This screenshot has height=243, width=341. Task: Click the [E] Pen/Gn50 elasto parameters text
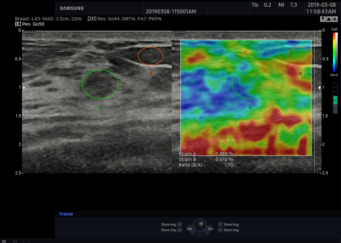coord(30,24)
